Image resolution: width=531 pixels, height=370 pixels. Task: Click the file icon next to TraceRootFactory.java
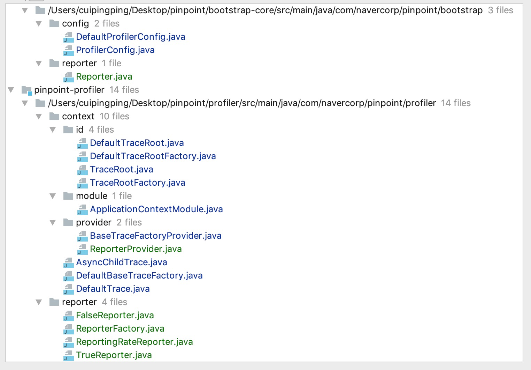83,183
